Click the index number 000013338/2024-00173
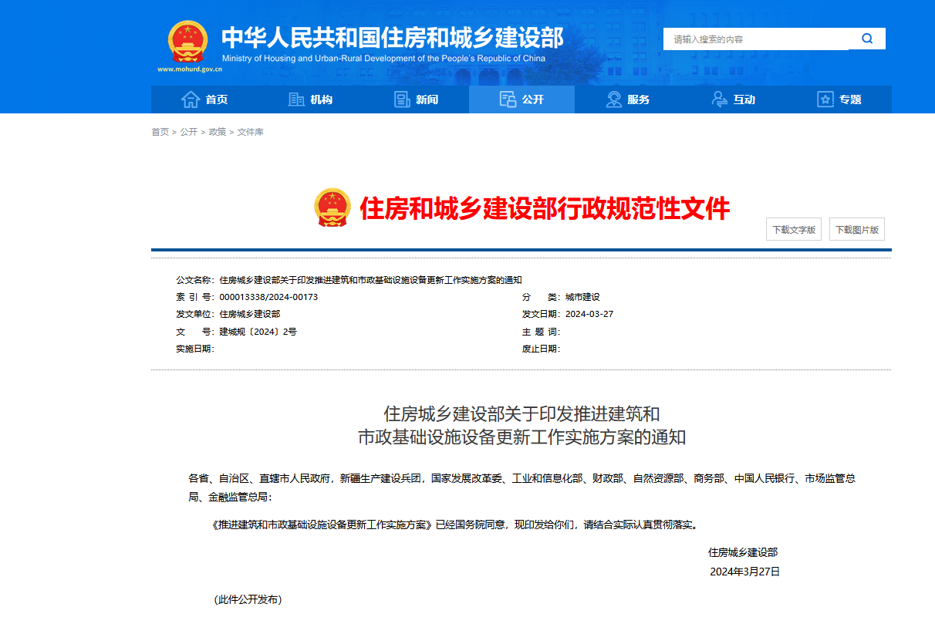The width and height of the screenshot is (935, 624). click(268, 297)
